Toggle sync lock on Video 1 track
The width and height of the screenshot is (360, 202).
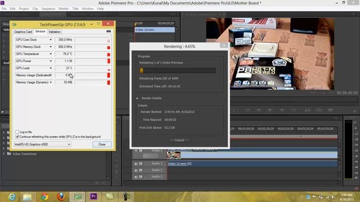[x=141, y=150]
